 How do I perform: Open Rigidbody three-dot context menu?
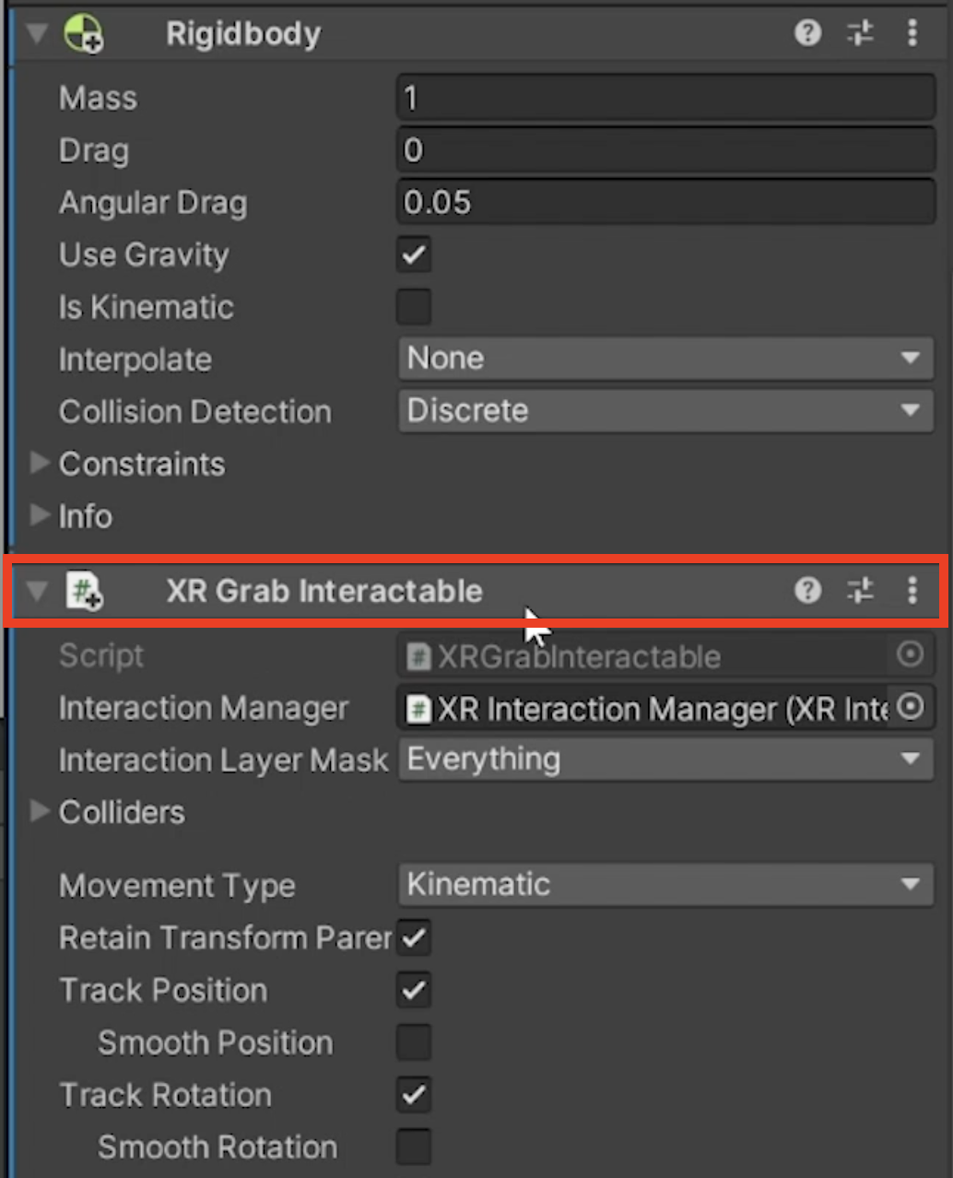[x=912, y=33]
